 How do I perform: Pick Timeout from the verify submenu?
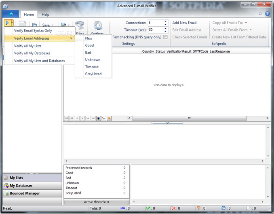[93, 67]
